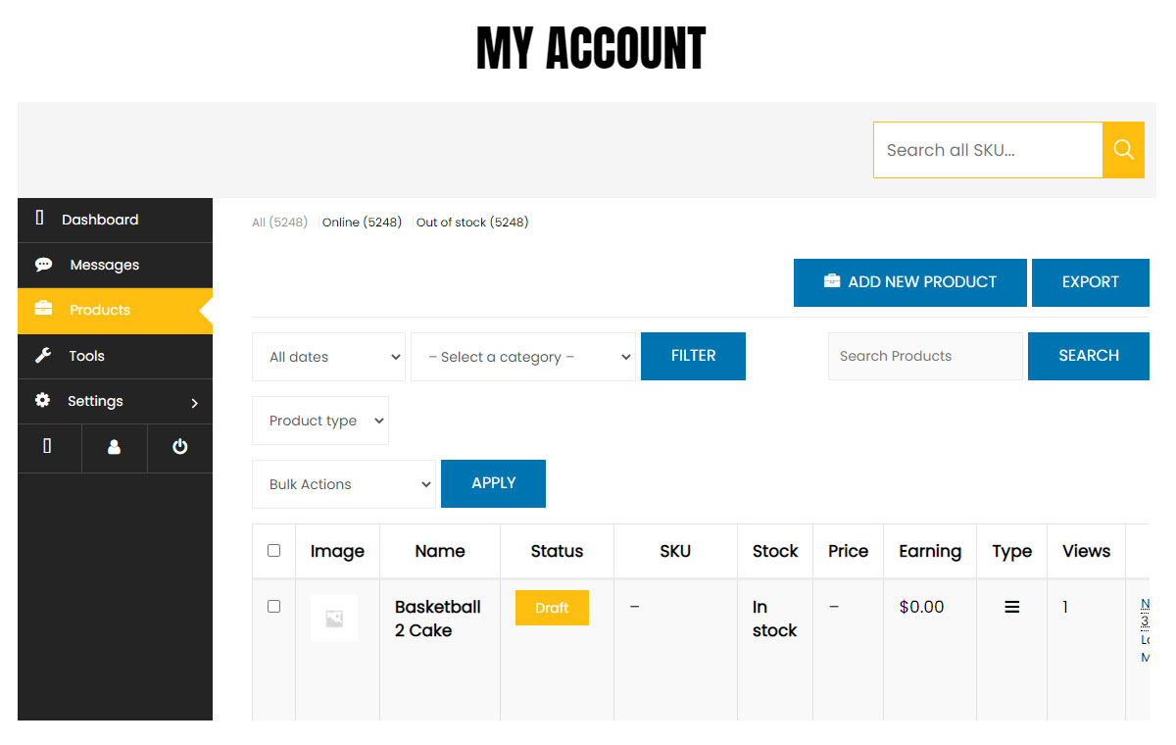This screenshot has height=745, width=1176.
Task: Click the EXPORT button
Action: click(1090, 282)
